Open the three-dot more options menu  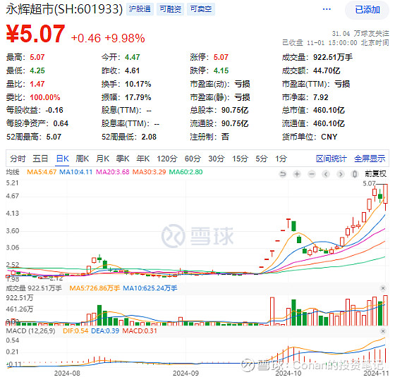(x=327, y=9)
